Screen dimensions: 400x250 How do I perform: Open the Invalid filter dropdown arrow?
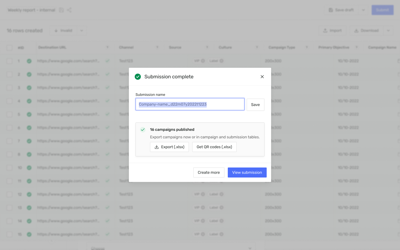tap(82, 31)
